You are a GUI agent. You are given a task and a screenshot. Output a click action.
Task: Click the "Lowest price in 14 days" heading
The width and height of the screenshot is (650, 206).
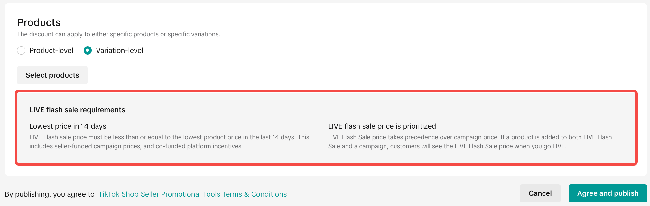point(68,126)
